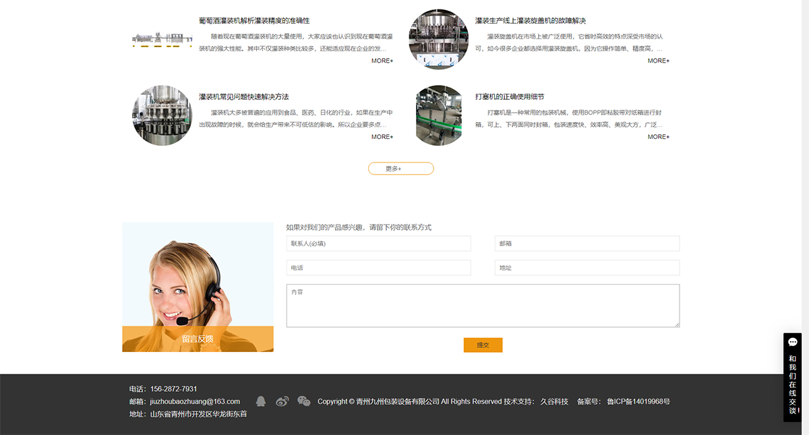This screenshot has width=809, height=435.
Task: Open article title 灌装生产线上灌装旋盖机的故障解决
Action: click(x=530, y=21)
